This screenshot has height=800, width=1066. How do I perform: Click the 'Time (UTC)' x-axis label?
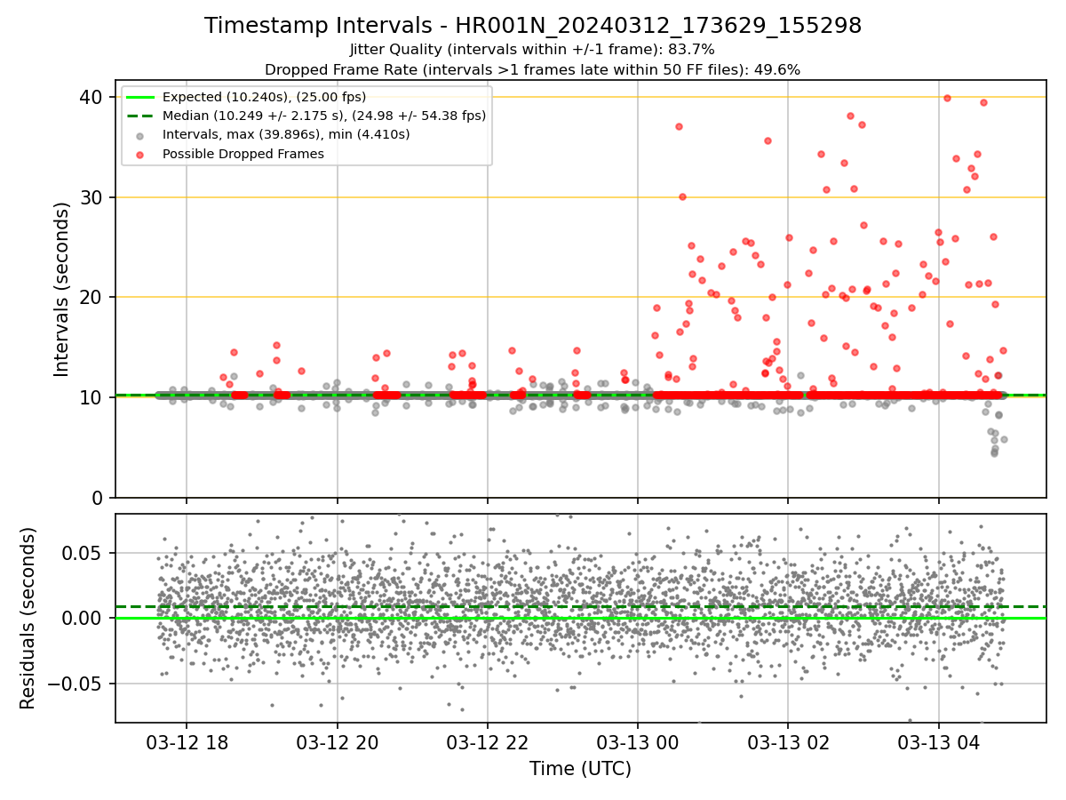point(580,769)
